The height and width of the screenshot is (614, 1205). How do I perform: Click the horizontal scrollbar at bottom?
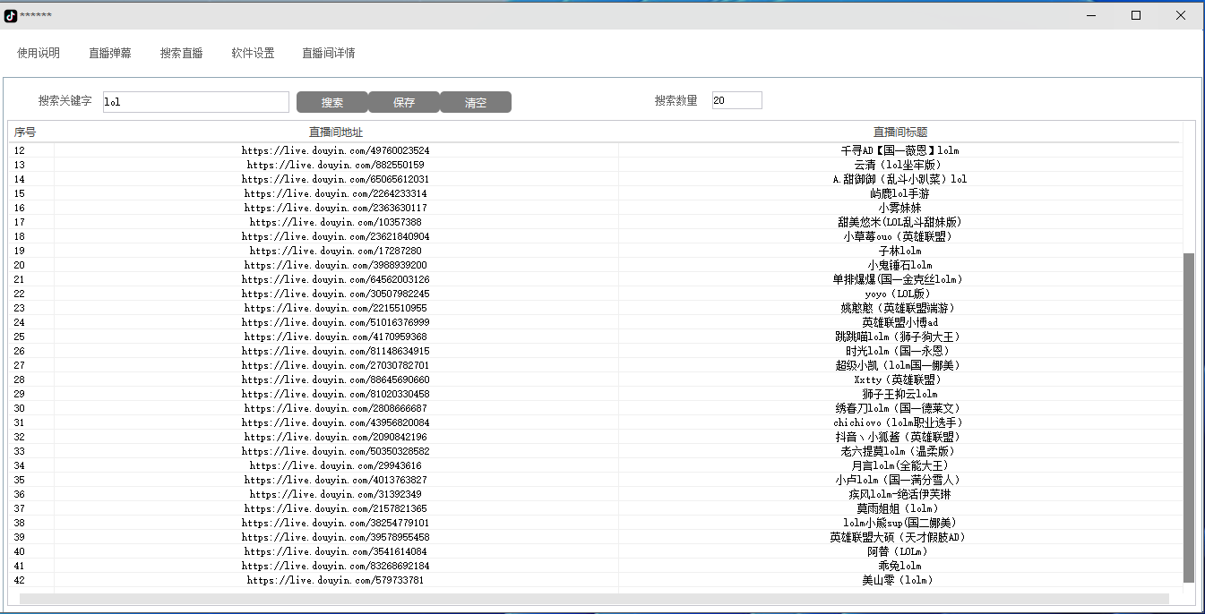click(x=593, y=599)
